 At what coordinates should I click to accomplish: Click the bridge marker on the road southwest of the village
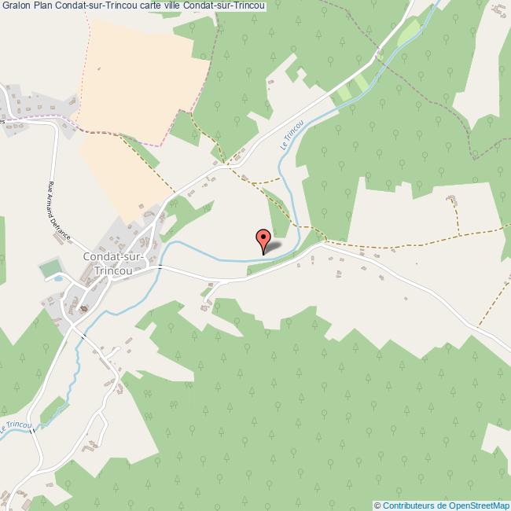(x=84, y=336)
